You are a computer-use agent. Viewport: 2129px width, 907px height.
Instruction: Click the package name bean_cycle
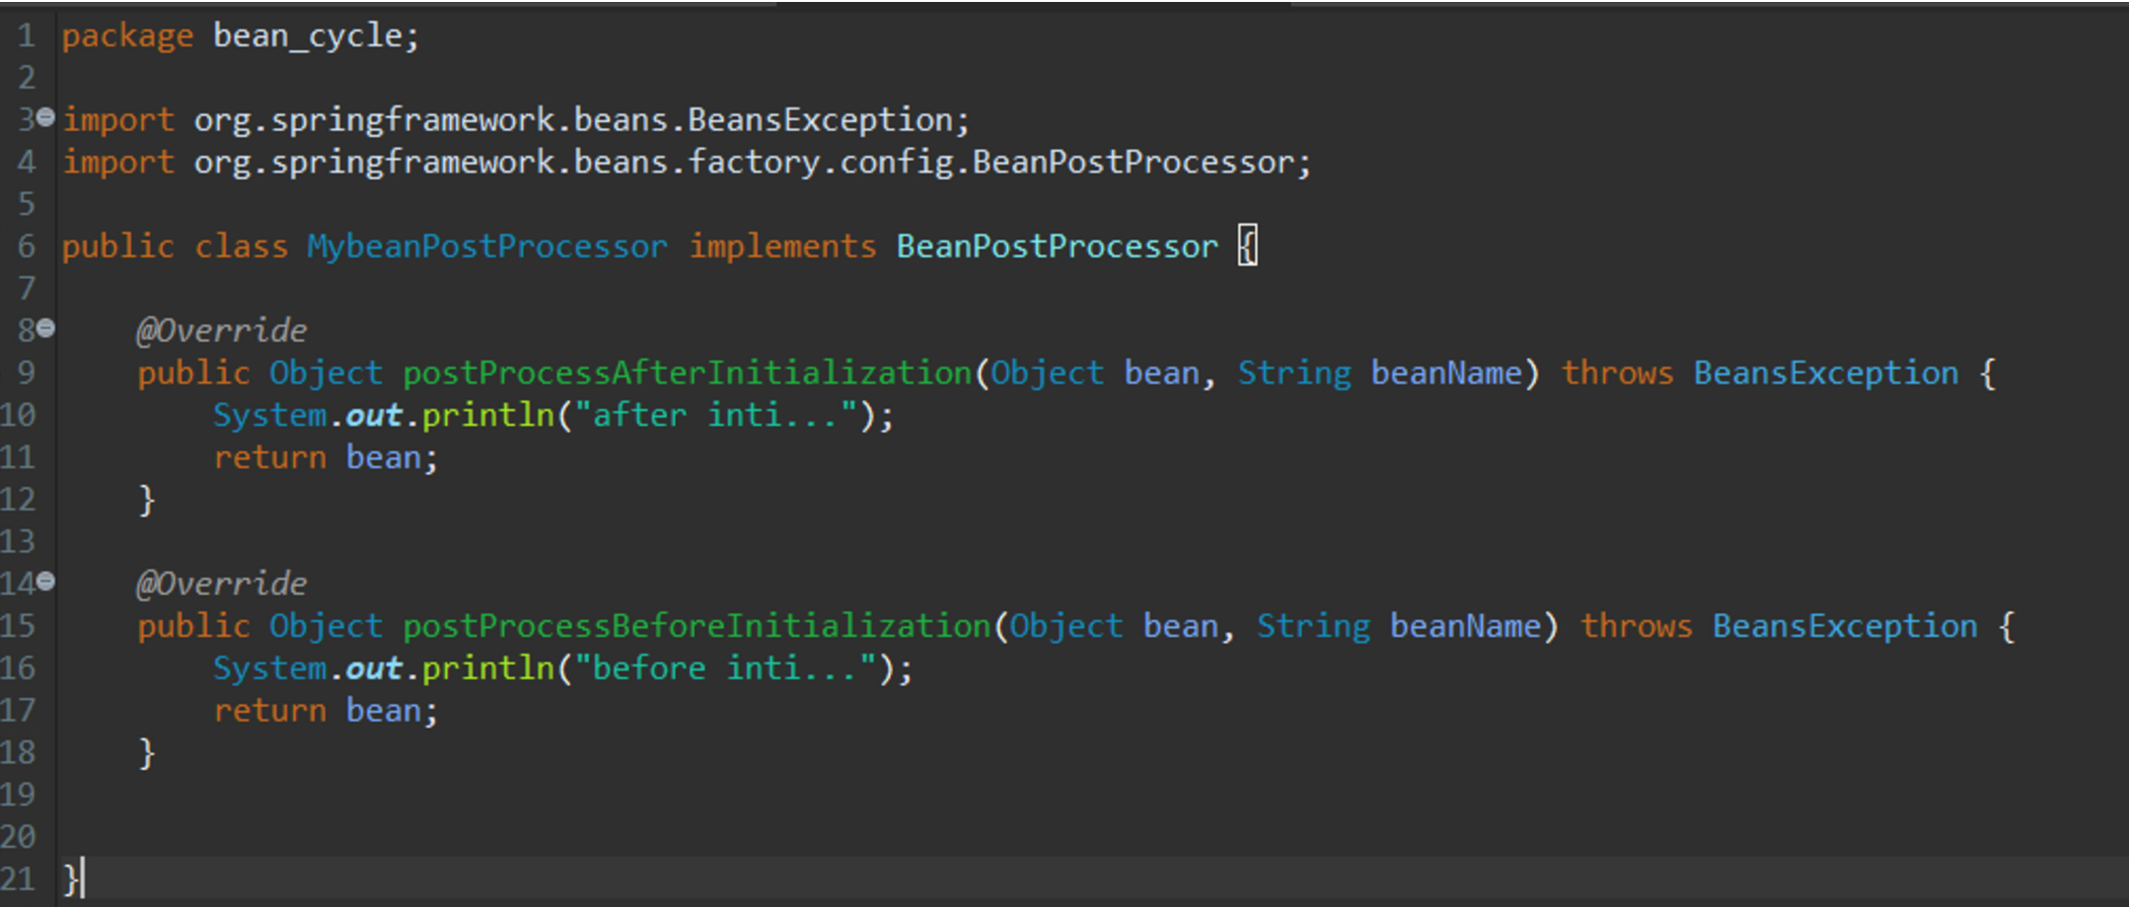click(x=308, y=36)
